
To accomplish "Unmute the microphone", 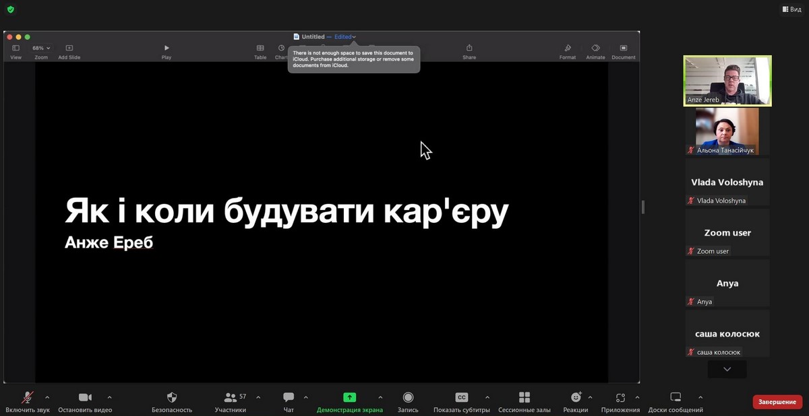I will (28, 397).
